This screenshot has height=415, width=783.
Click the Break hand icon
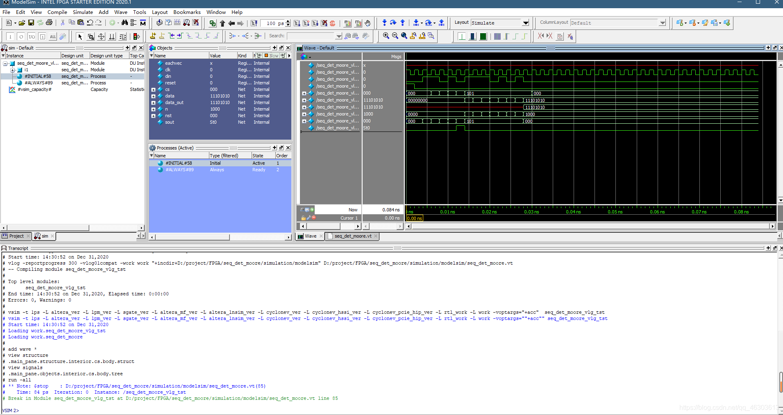click(x=368, y=23)
